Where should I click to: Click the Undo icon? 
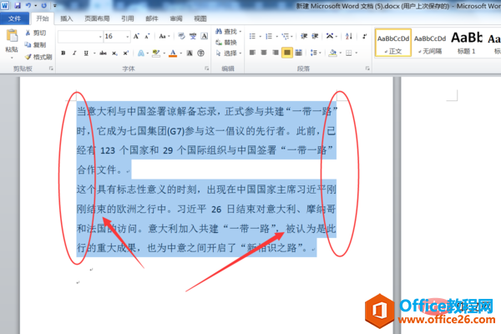29,5
